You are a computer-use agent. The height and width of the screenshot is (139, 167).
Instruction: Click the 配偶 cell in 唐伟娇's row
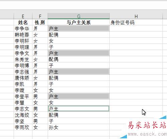coord(78,78)
